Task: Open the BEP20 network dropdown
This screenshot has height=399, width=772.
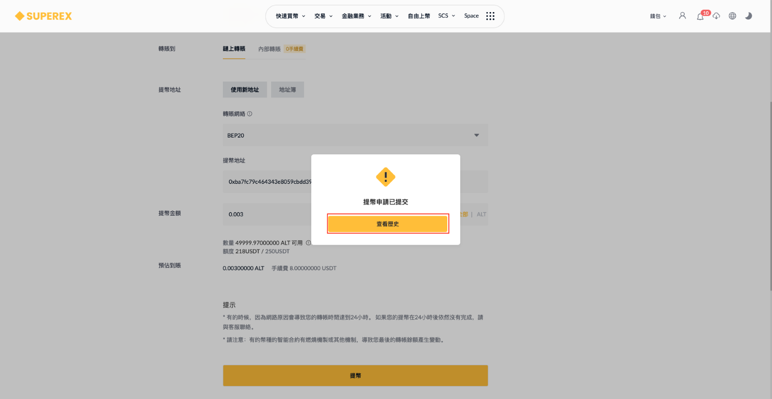Action: (355, 135)
